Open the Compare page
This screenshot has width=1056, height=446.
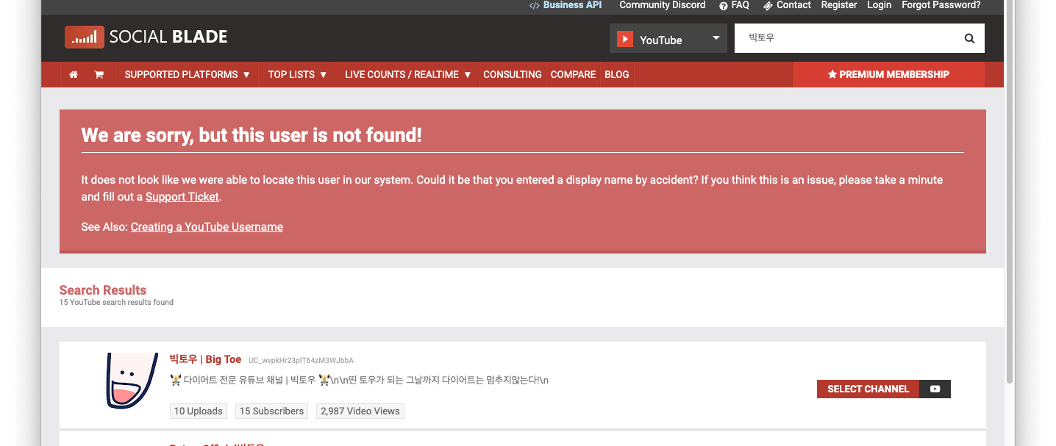pyautogui.click(x=573, y=75)
